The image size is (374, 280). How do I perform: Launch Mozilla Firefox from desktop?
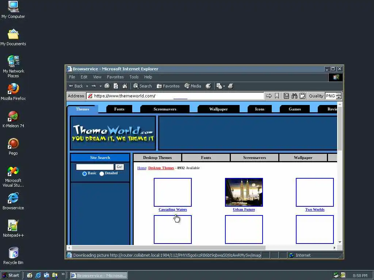pyautogui.click(x=13, y=92)
